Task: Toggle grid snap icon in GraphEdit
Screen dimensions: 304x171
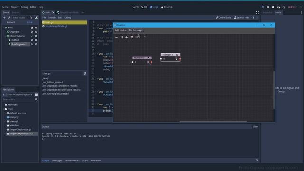Action: (x=132, y=37)
